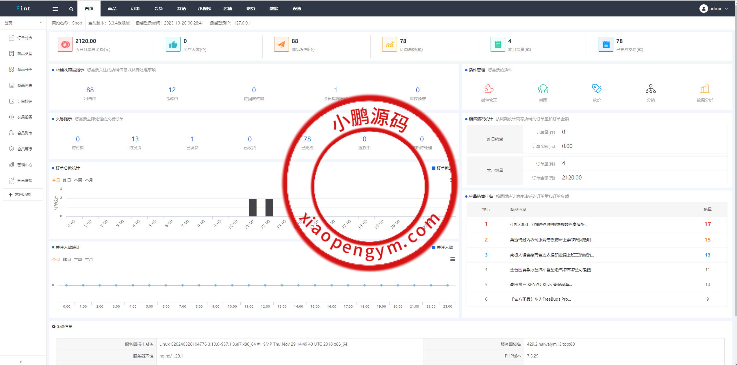The image size is (737, 365).
Task: Click the 今日订单总金额 yen icon
Action: click(x=65, y=44)
